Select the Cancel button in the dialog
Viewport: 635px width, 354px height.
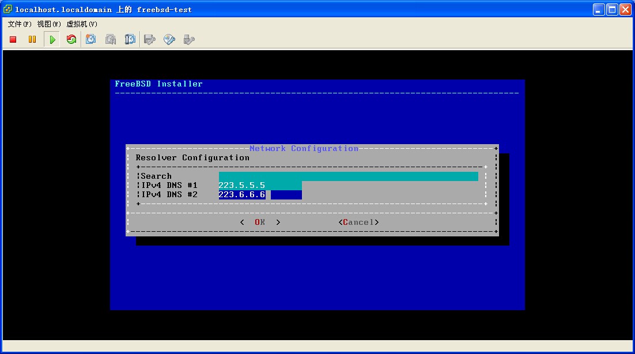(358, 222)
